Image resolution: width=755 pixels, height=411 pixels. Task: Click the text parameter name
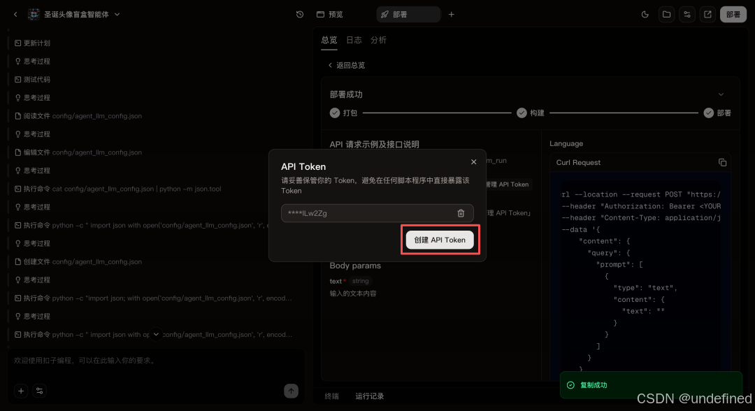[x=336, y=281]
